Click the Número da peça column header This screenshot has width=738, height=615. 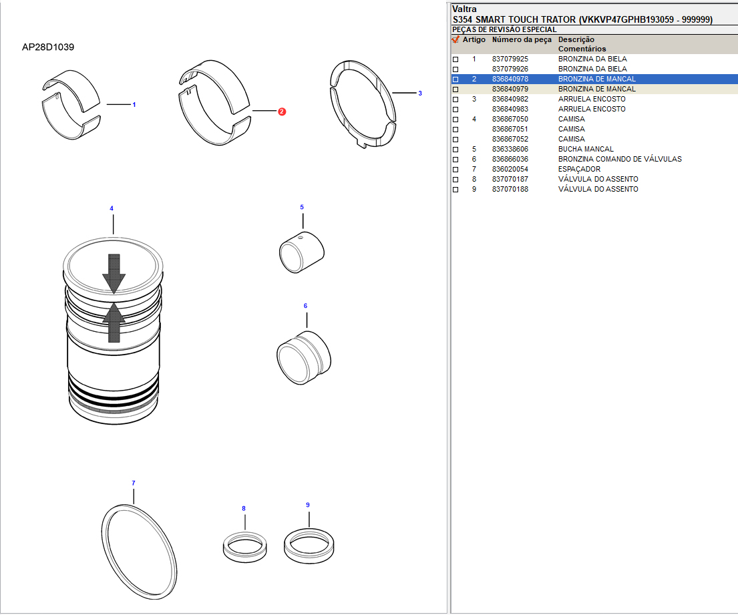click(x=522, y=40)
